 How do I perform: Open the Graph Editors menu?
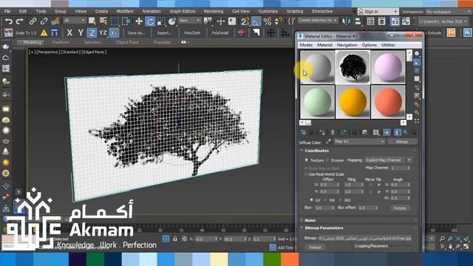tap(183, 11)
